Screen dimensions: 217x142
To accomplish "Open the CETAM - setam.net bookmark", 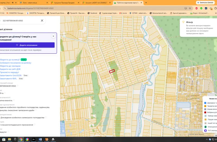I will pyautogui.click(x=138, y=13).
